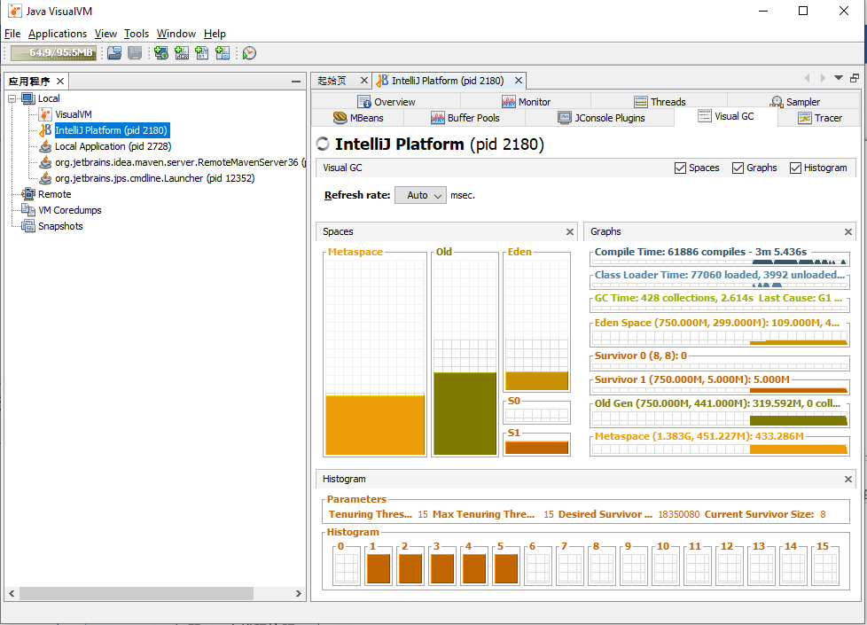Toggle the Spaces checkbox
The image size is (867, 625).
[x=681, y=168]
